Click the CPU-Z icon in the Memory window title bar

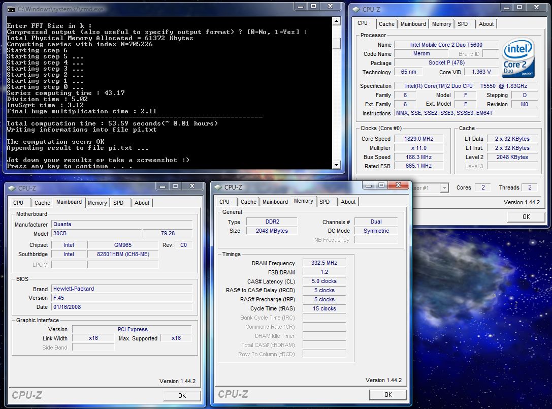[218, 187]
